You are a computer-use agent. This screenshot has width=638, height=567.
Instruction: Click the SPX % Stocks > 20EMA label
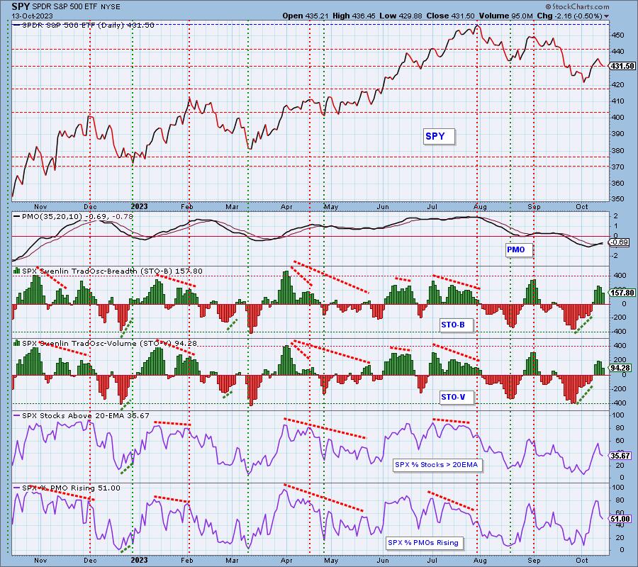(437, 465)
